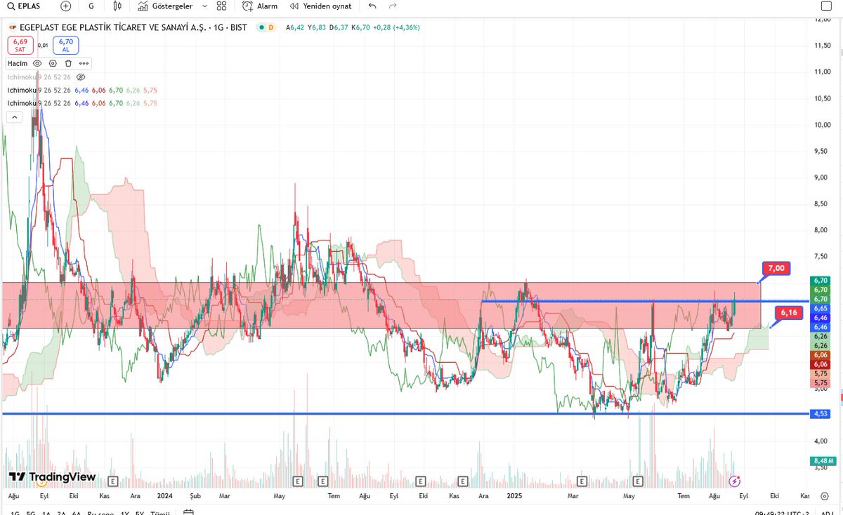Click the 2025 label on the time axis

(515, 495)
